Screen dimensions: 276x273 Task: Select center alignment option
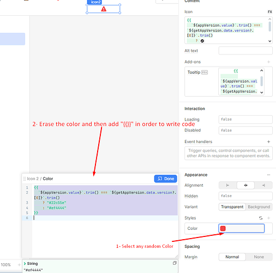click(x=245, y=185)
